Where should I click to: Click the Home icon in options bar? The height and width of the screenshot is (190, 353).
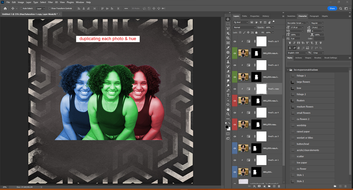point(5,8)
